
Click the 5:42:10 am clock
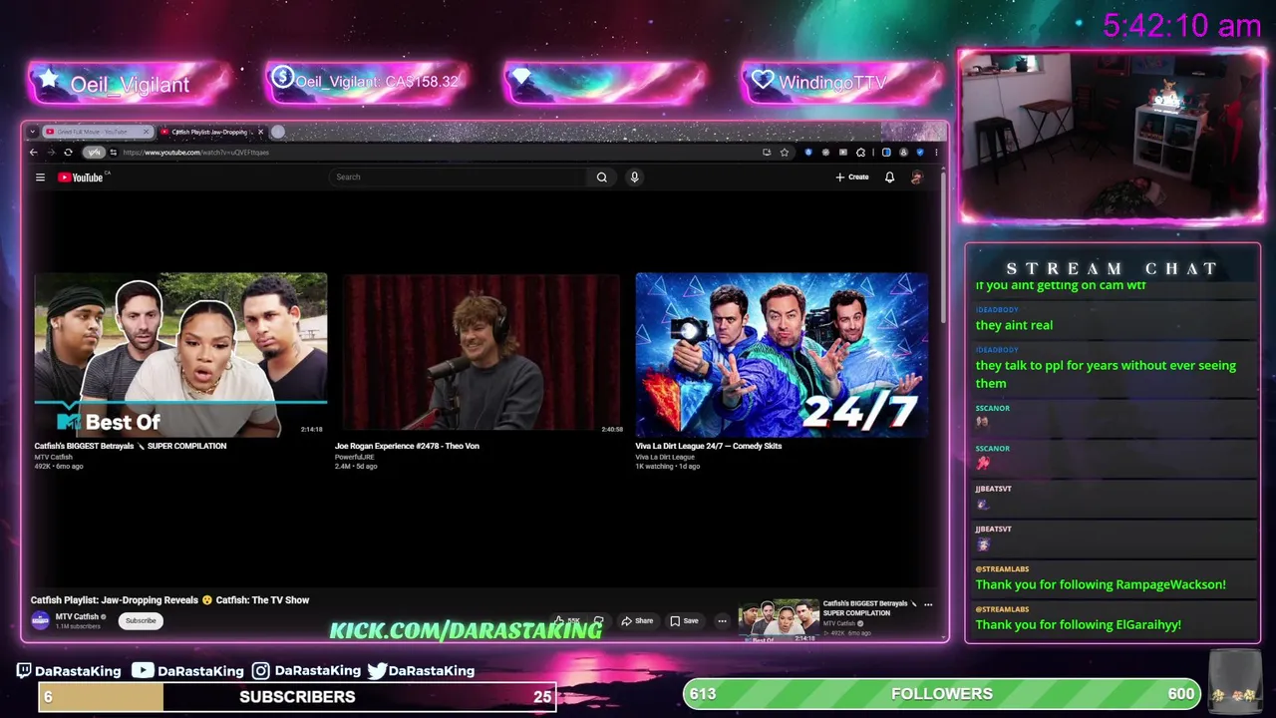[1182, 26]
